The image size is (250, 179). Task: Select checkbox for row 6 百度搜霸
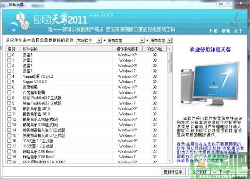click(9, 87)
